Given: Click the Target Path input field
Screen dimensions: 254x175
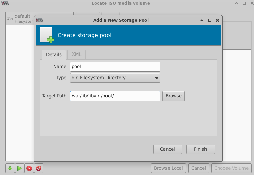Looking at the screenshot, I should 115,96.
